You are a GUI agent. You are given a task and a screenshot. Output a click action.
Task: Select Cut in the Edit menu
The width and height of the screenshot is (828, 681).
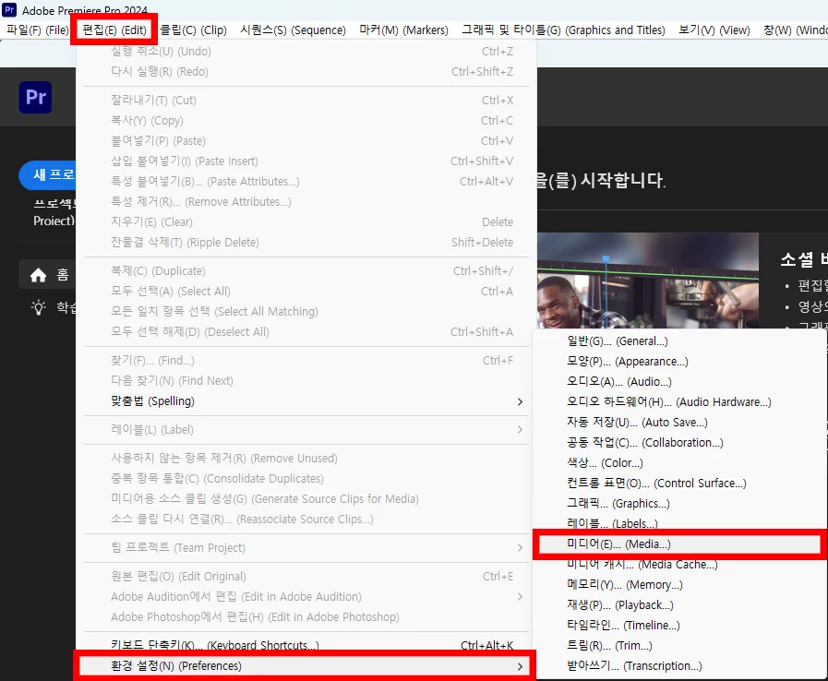coord(306,101)
